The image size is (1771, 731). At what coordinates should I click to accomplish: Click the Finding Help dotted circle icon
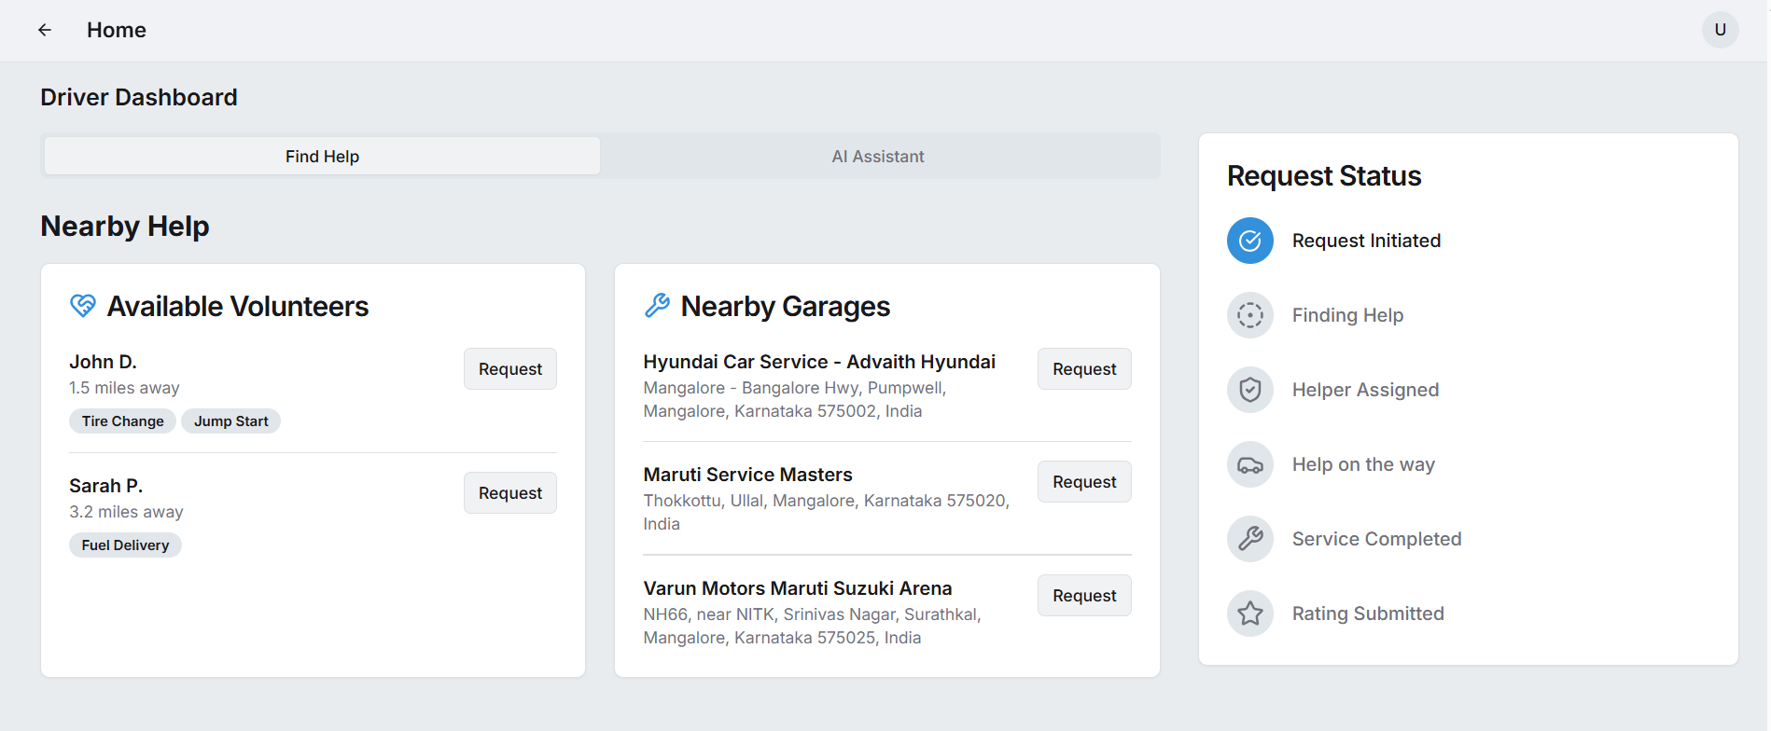[1249, 315]
